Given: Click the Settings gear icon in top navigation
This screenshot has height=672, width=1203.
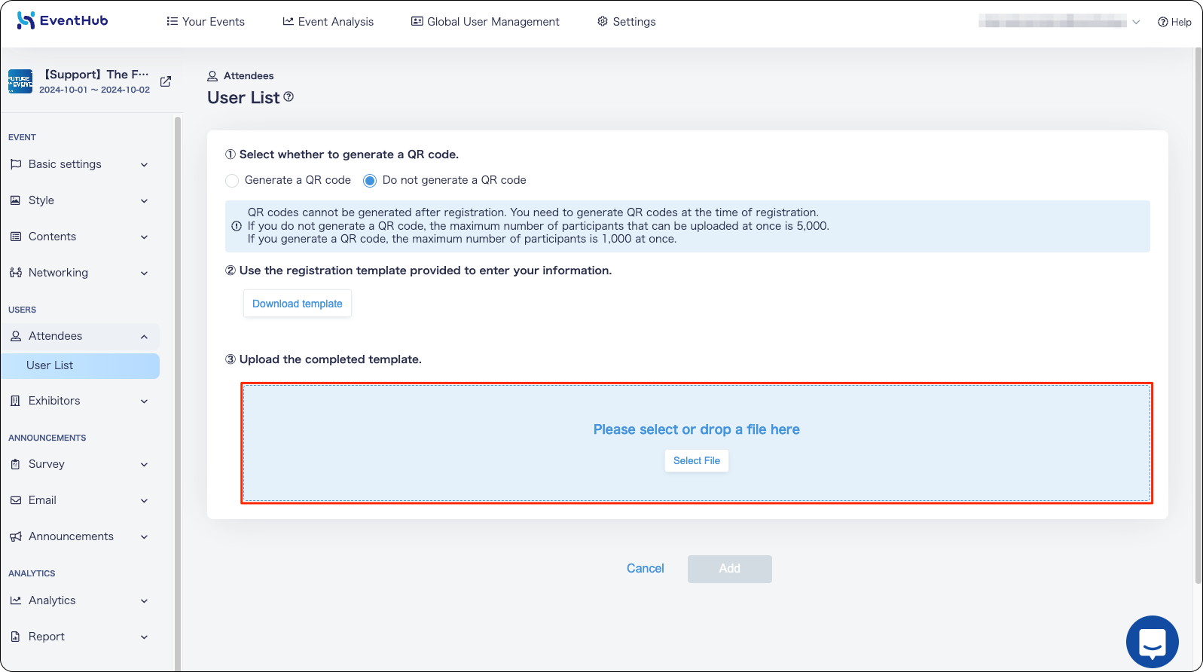Looking at the screenshot, I should click(x=603, y=21).
